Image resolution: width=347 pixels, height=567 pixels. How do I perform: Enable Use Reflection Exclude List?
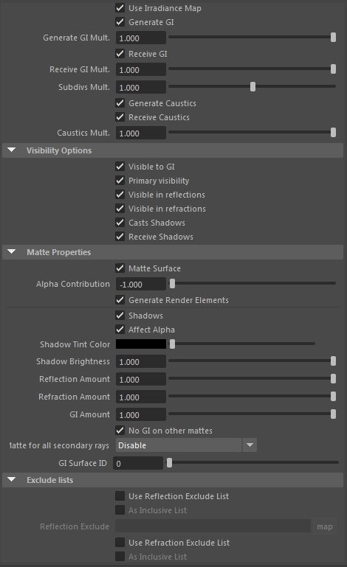(120, 496)
